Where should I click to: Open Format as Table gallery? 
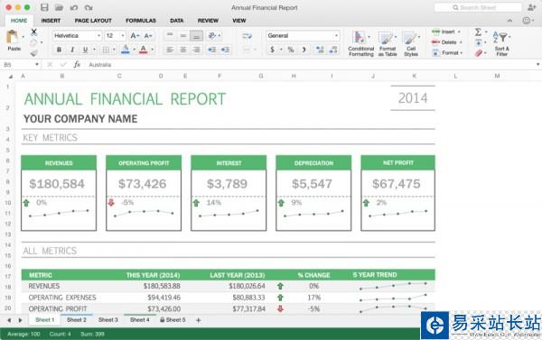388,44
